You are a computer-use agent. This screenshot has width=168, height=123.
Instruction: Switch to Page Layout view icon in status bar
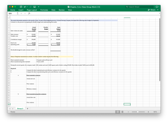(x=122, y=112)
